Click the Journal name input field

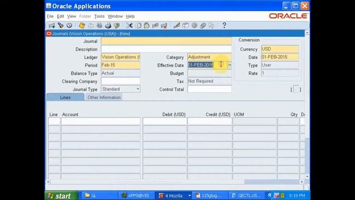tap(166, 41)
